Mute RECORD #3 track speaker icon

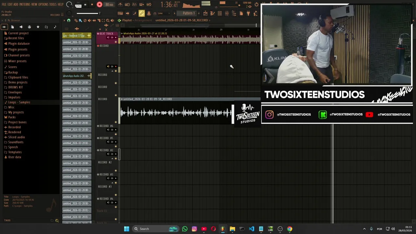(x=112, y=178)
